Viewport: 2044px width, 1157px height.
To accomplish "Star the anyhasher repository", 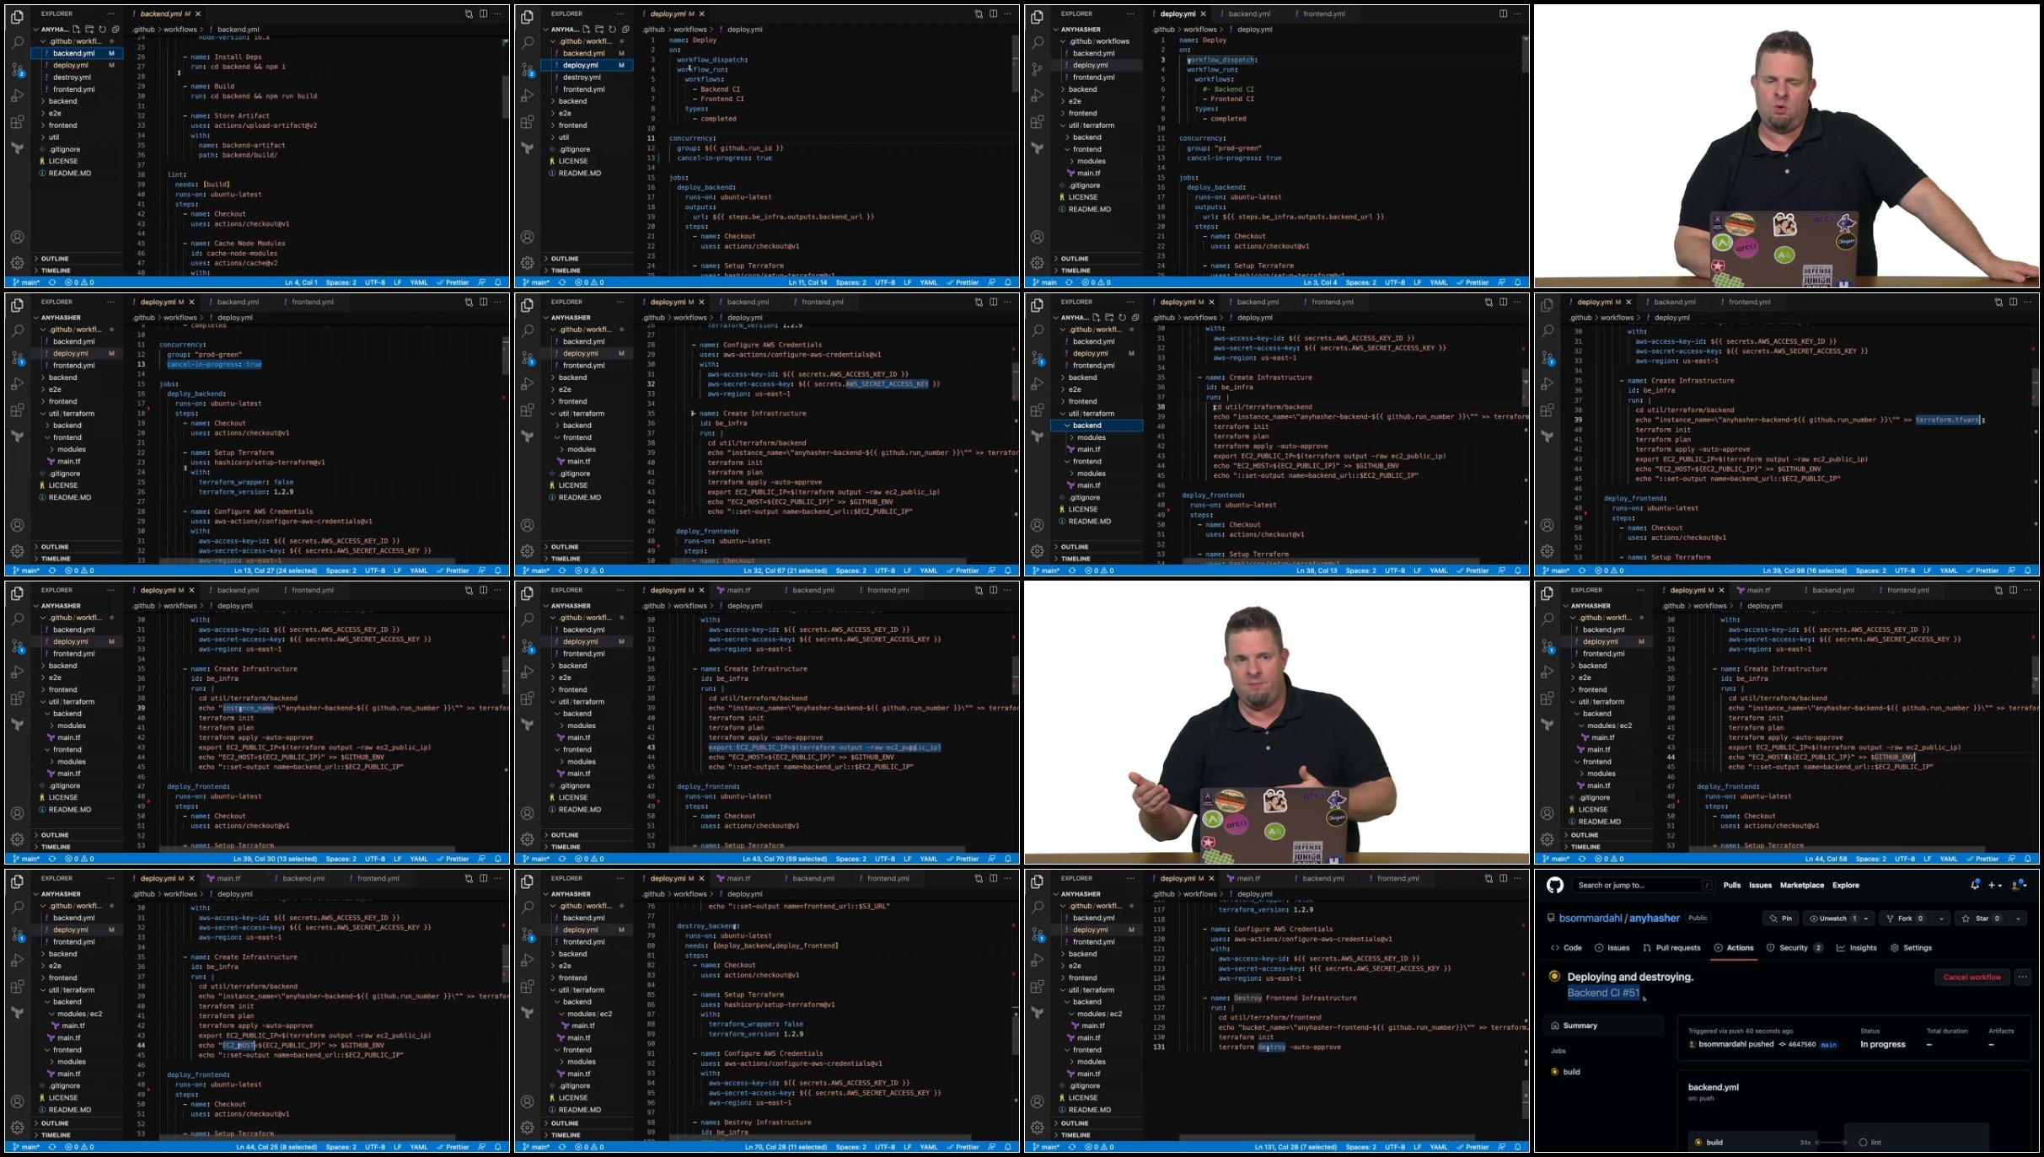I will click(1981, 919).
